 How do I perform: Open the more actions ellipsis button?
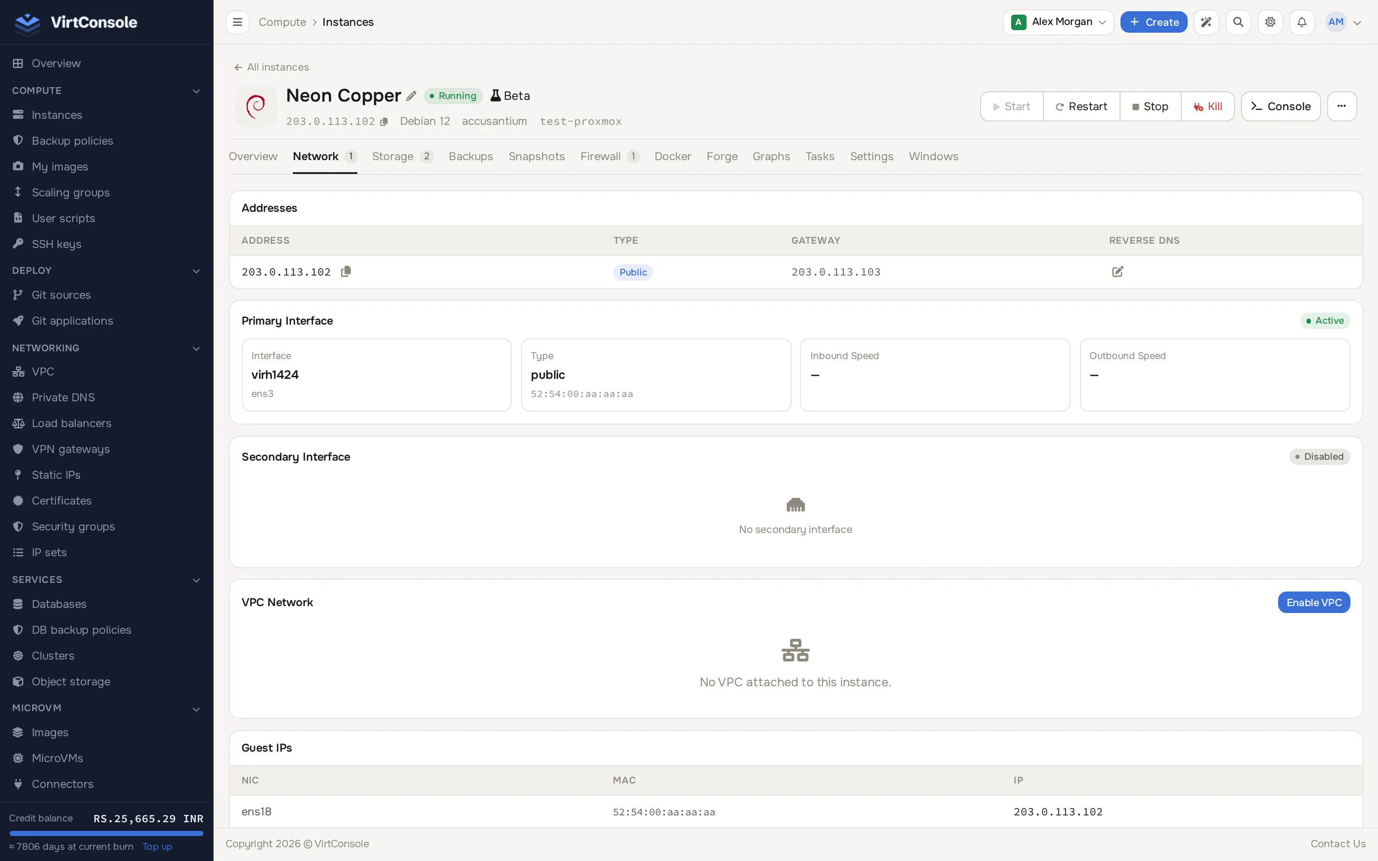[x=1341, y=106]
